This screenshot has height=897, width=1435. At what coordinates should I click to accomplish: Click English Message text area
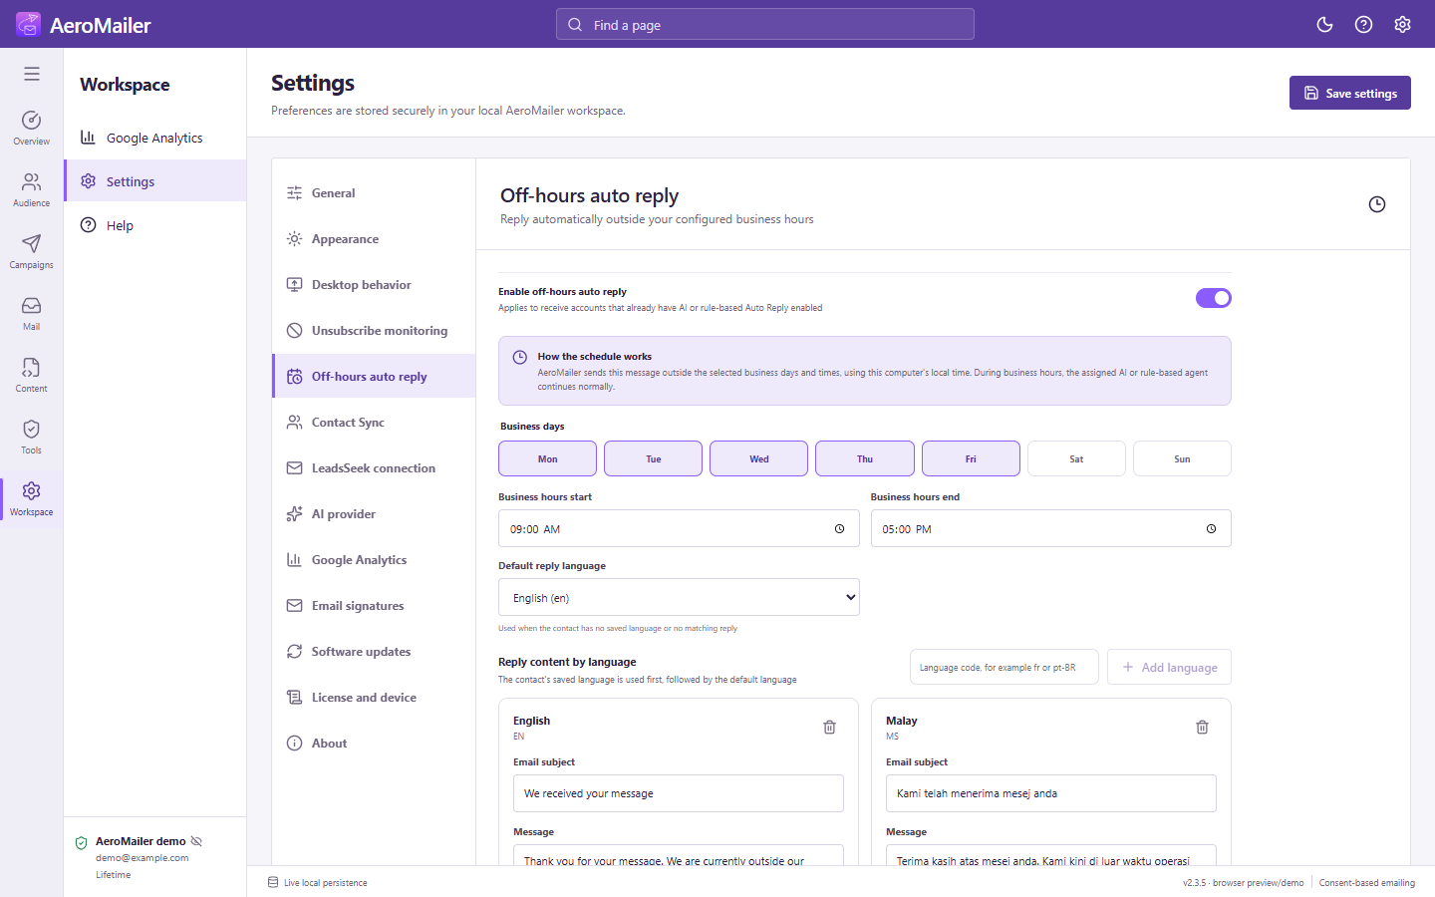(x=678, y=855)
